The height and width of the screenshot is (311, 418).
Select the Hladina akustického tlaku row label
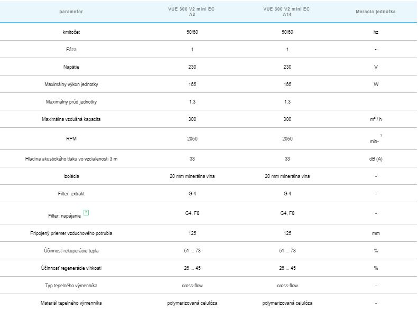pos(71,159)
